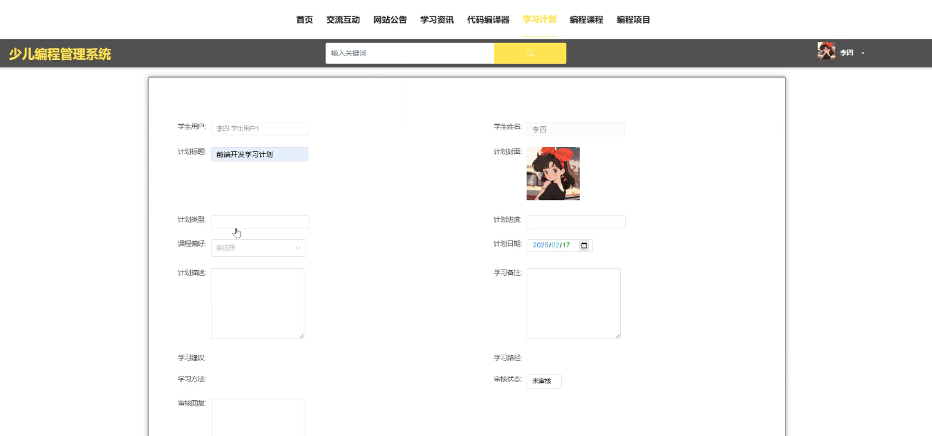The image size is (932, 436).
Task: Click the year 2025 in date field
Action: pyautogui.click(x=541, y=245)
